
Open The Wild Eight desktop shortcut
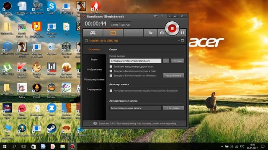click(7, 111)
